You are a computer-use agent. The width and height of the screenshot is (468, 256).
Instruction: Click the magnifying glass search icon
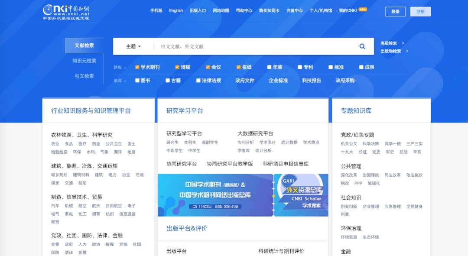click(x=362, y=46)
